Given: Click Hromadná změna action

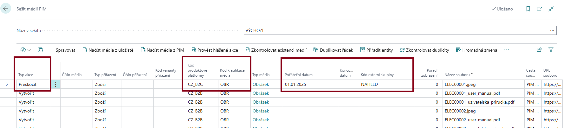Looking at the screenshot, I should click(x=476, y=50).
